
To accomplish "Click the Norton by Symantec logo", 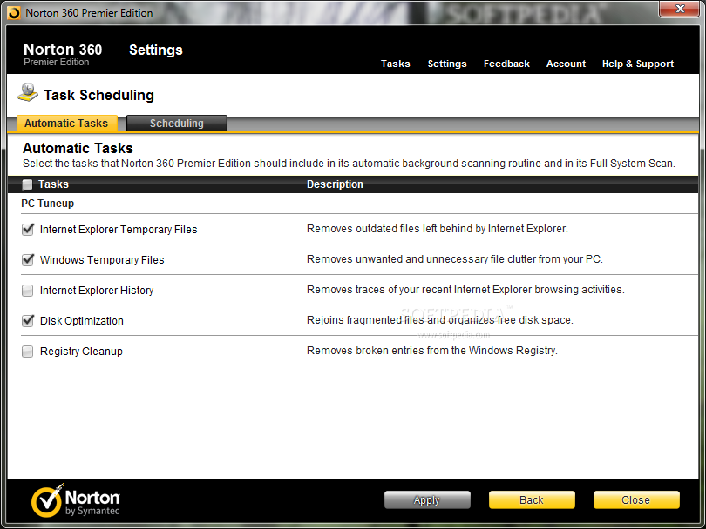I will tap(76, 500).
